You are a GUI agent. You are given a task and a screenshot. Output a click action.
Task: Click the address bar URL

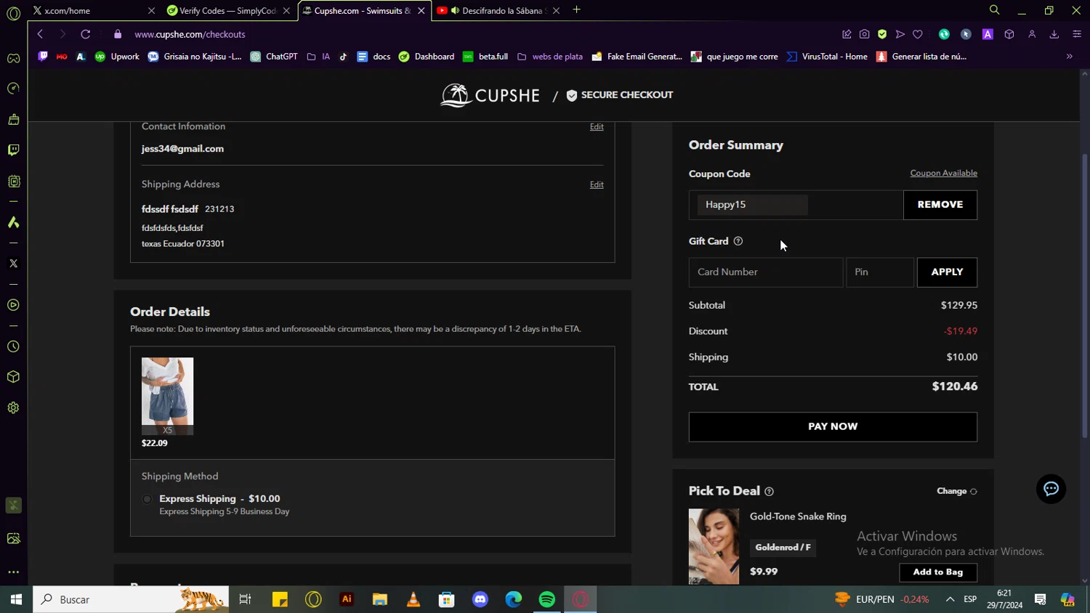(190, 34)
